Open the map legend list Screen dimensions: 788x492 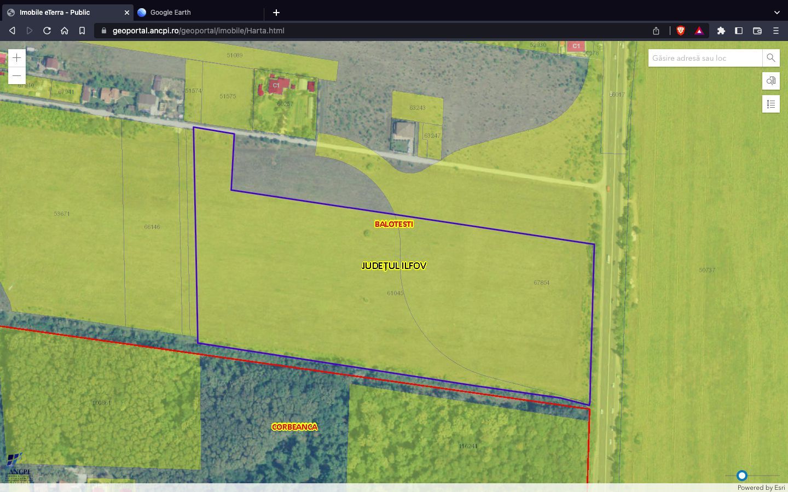point(770,104)
